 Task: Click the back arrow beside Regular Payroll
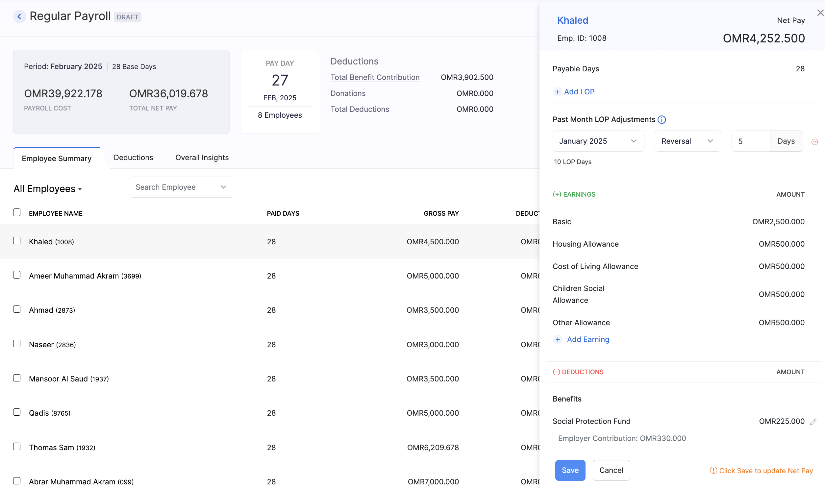coord(19,16)
